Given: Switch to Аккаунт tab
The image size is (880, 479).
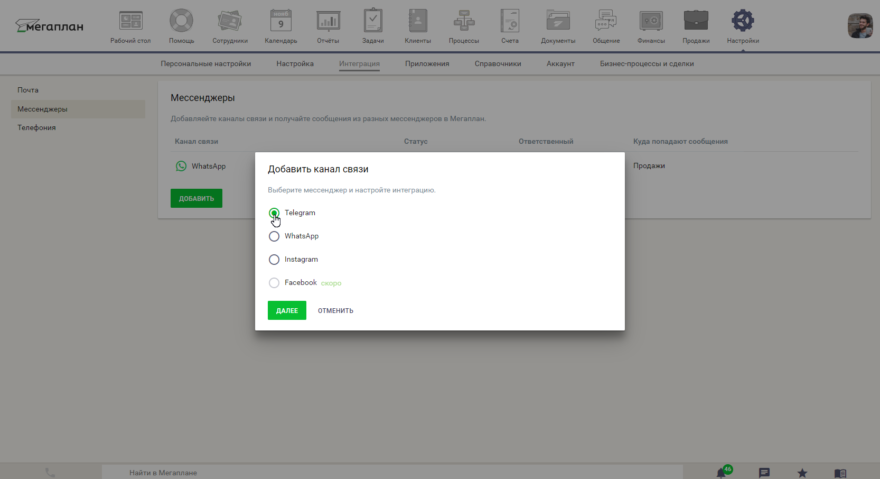Looking at the screenshot, I should 560,64.
